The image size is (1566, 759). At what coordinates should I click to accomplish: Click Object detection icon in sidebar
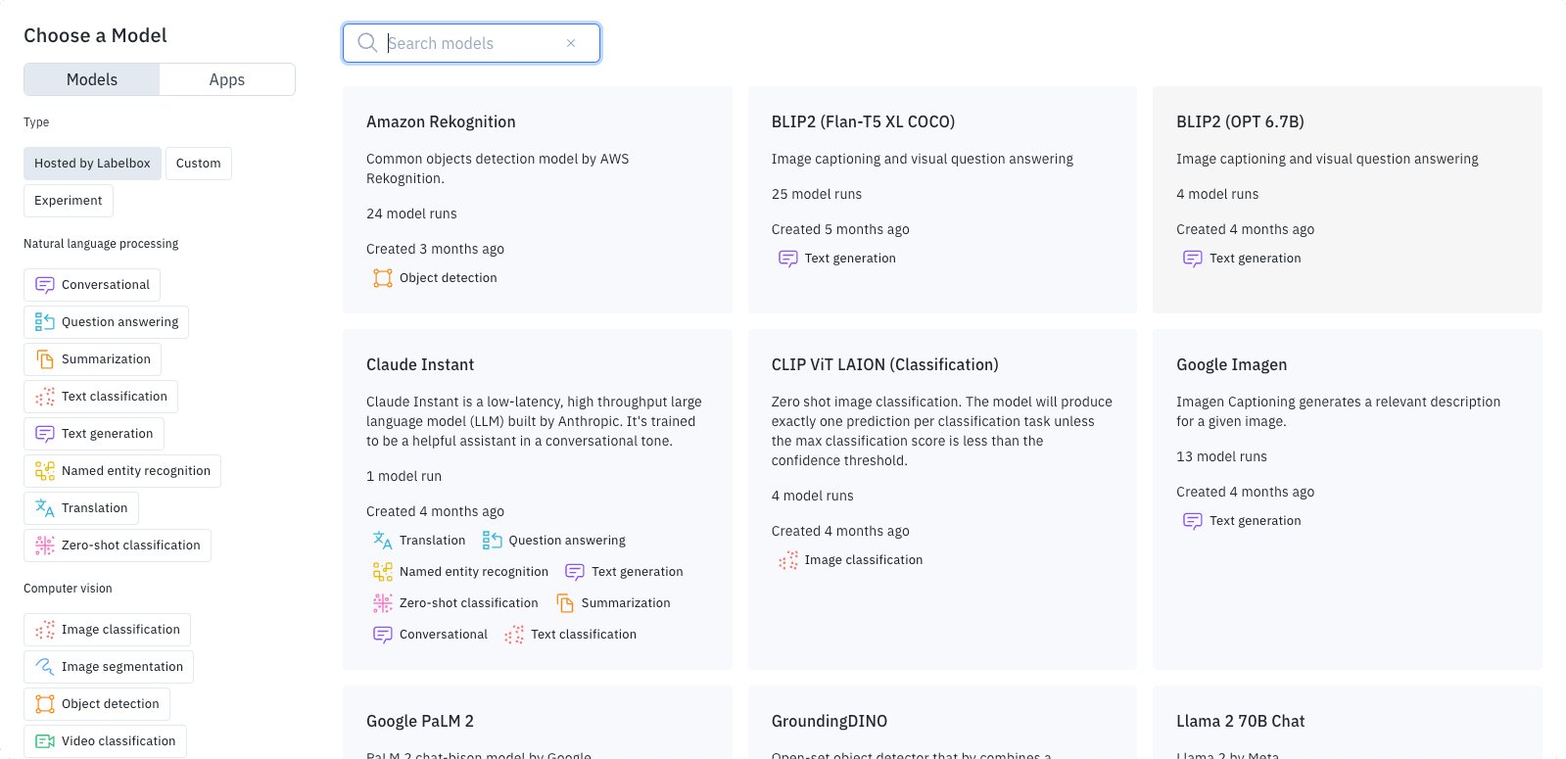point(45,704)
